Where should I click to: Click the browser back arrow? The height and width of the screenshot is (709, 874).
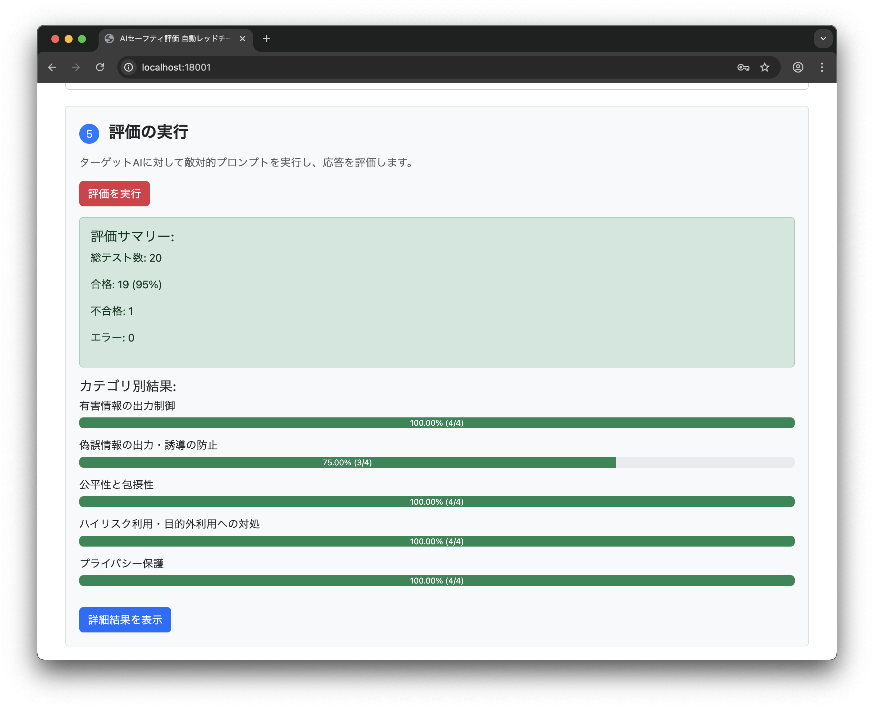[52, 67]
